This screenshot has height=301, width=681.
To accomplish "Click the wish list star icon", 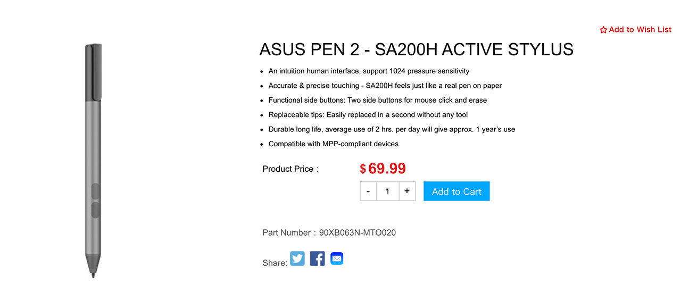I will click(x=603, y=30).
